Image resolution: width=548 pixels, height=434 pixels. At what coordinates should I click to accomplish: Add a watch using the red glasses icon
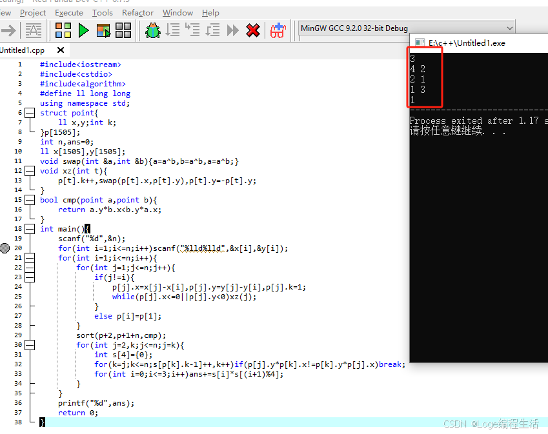tap(278, 30)
